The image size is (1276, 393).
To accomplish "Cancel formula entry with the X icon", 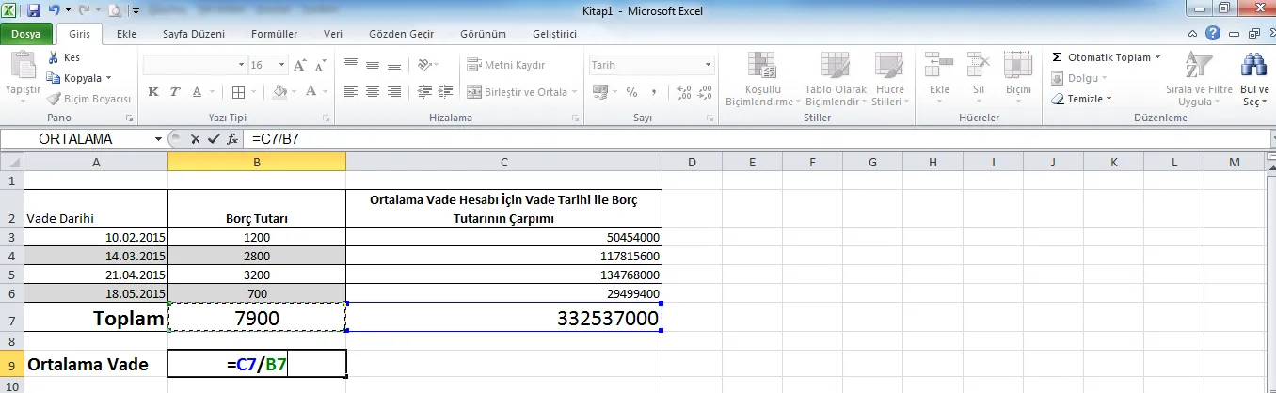I will point(196,138).
